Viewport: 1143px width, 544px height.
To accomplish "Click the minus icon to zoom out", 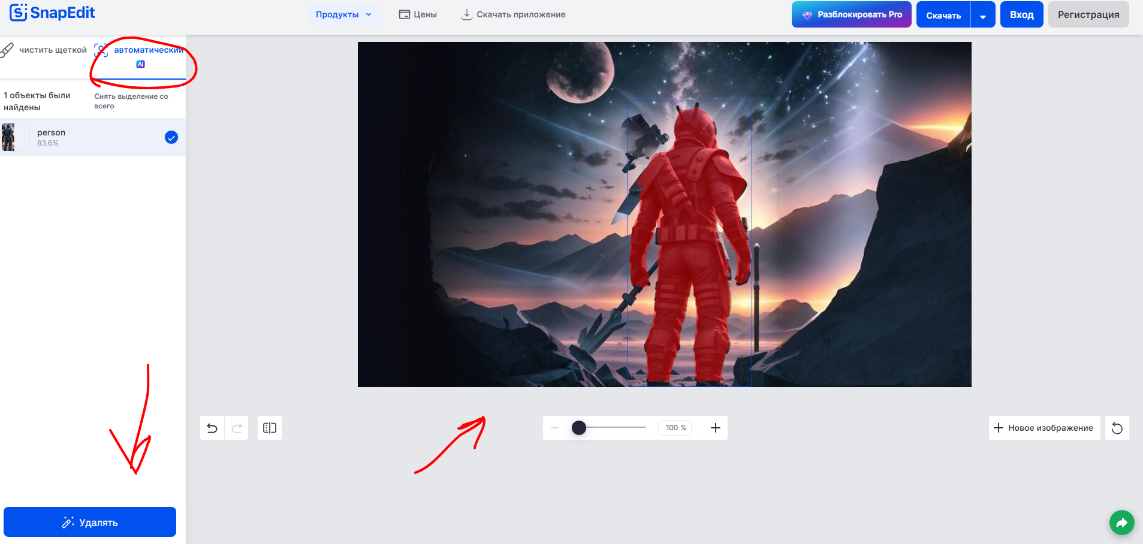I will pos(555,428).
